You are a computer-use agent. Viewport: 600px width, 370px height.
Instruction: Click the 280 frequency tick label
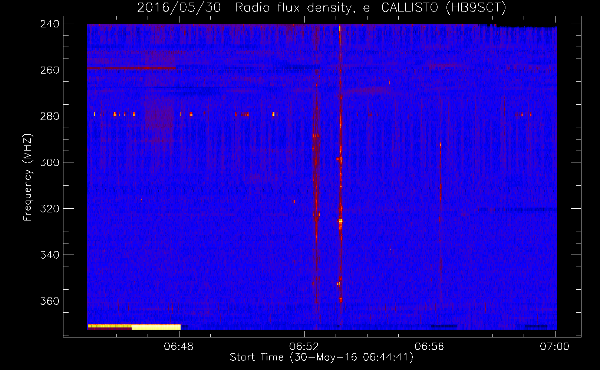click(50, 117)
